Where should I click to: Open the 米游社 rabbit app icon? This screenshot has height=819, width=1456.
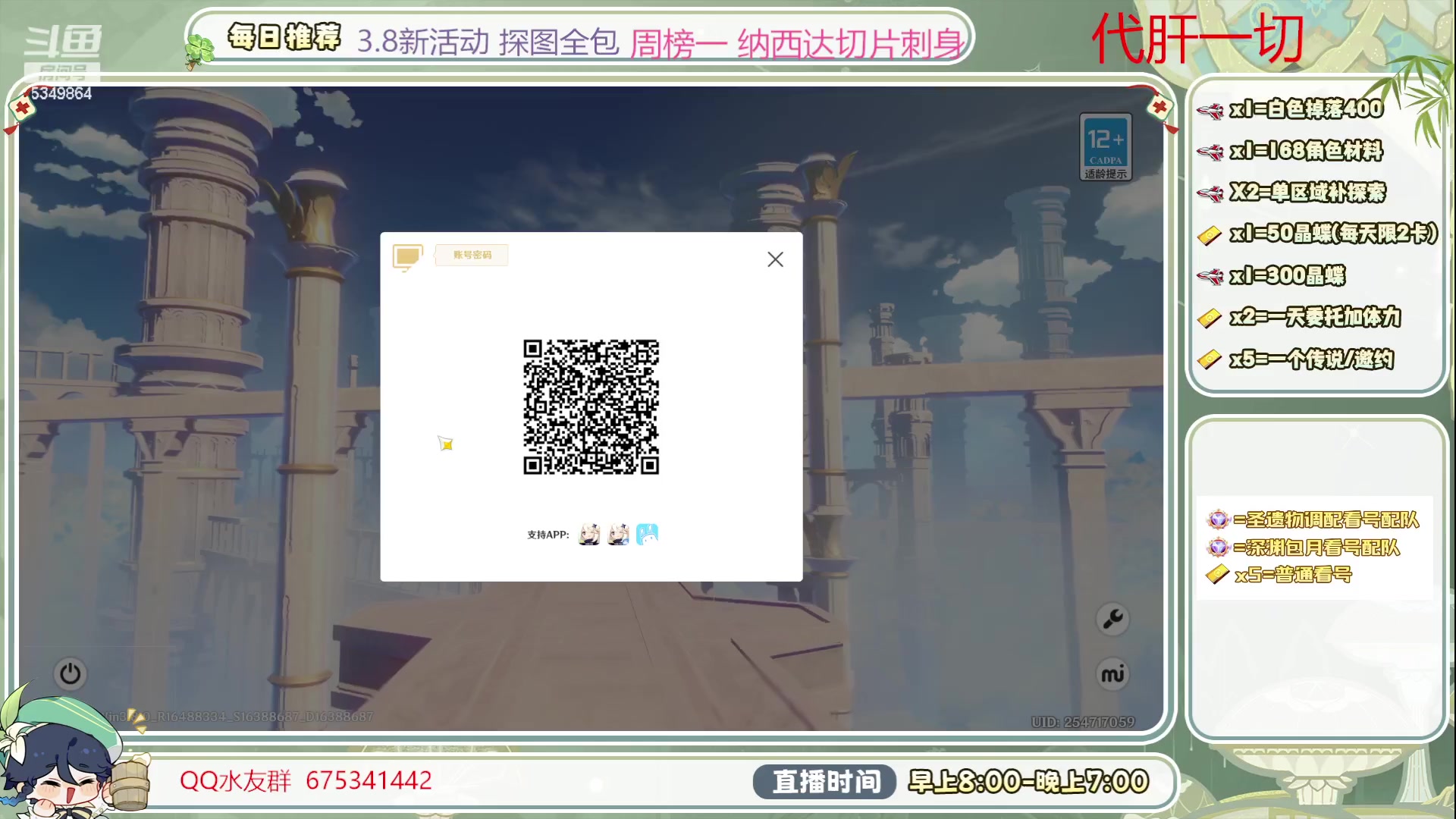pos(647,534)
